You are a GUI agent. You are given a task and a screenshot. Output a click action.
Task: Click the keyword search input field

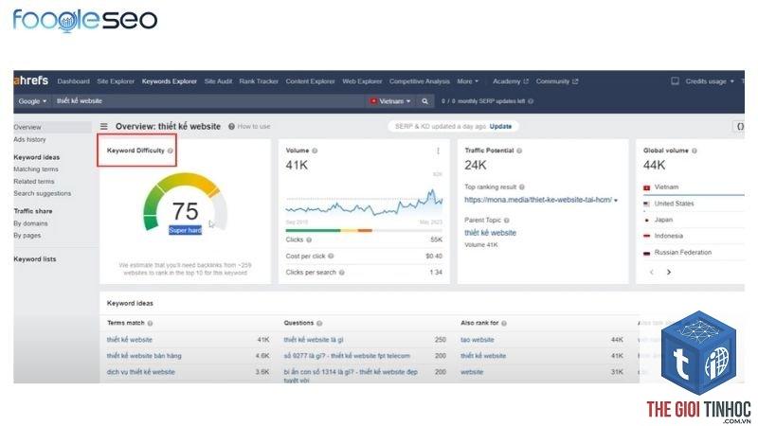coord(208,101)
